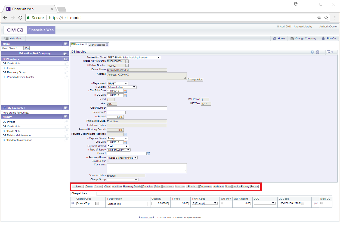340x236 pixels.
Task: Click the Change Addr button
Action: click(x=195, y=80)
